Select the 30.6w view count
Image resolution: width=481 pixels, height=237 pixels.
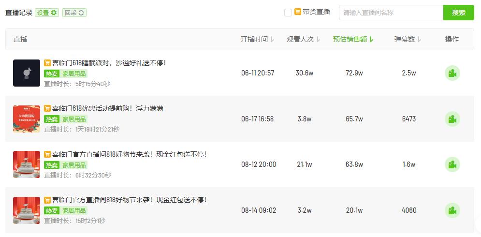305,73
